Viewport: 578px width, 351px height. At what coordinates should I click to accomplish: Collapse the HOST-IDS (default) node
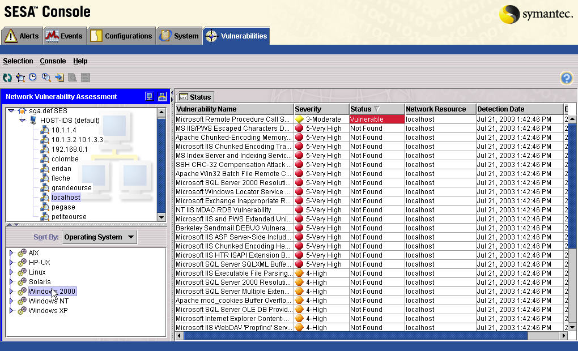[23, 120]
